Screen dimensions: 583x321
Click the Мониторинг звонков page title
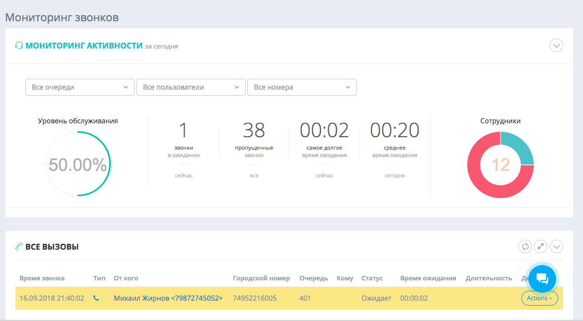coord(62,17)
